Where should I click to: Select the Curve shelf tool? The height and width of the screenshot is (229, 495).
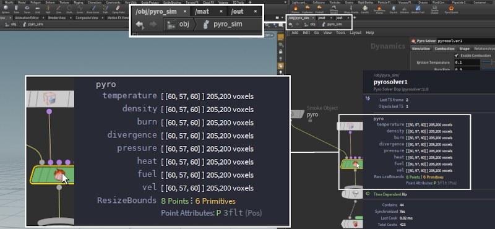(80, 9)
